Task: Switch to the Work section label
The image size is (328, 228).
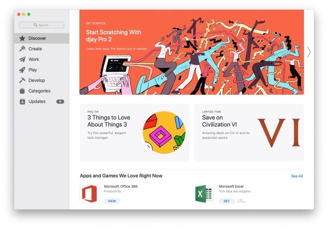Action: tap(34, 59)
